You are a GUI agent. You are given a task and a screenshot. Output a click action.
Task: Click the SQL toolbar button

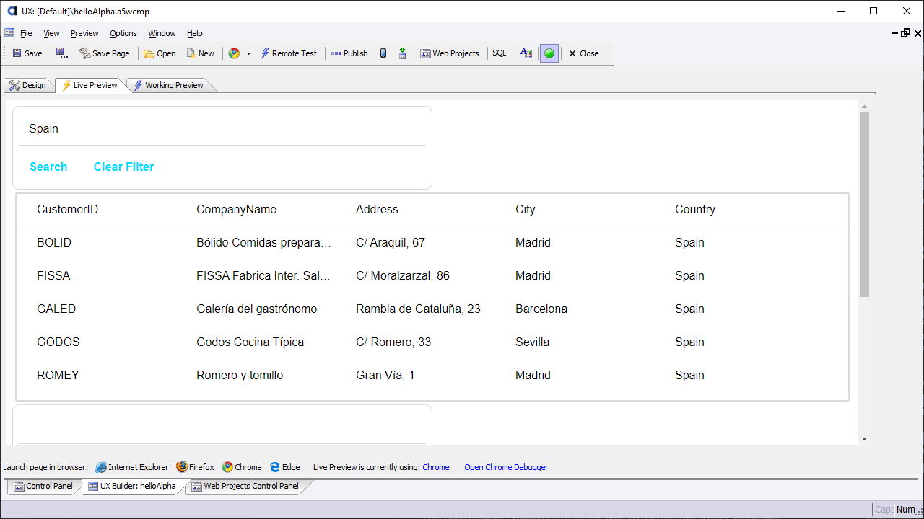pos(500,53)
